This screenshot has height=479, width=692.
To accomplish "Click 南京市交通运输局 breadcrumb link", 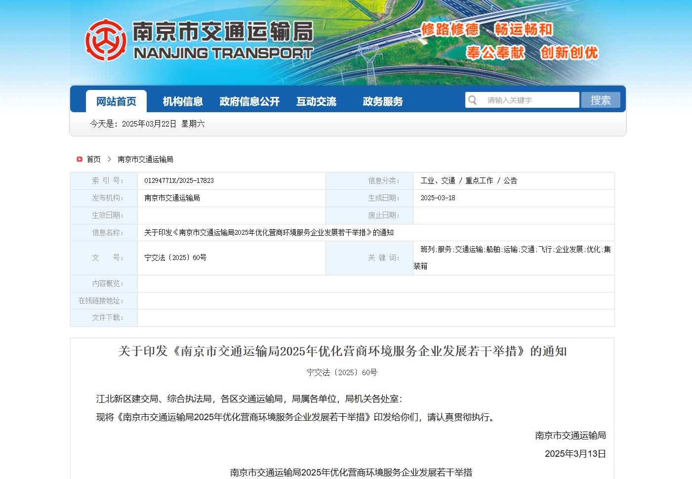I will tap(145, 159).
